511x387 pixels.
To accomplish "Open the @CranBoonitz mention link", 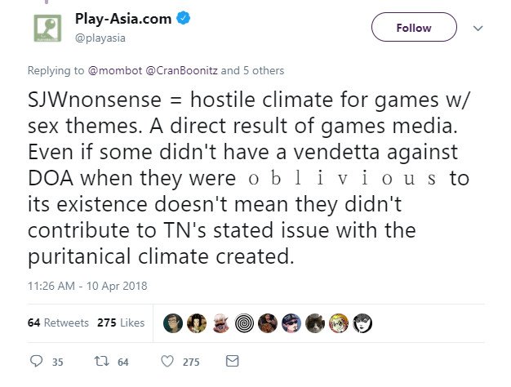I will coord(181,70).
